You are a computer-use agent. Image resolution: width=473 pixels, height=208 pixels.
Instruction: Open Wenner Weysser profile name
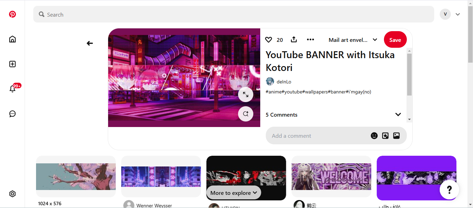[154, 206]
